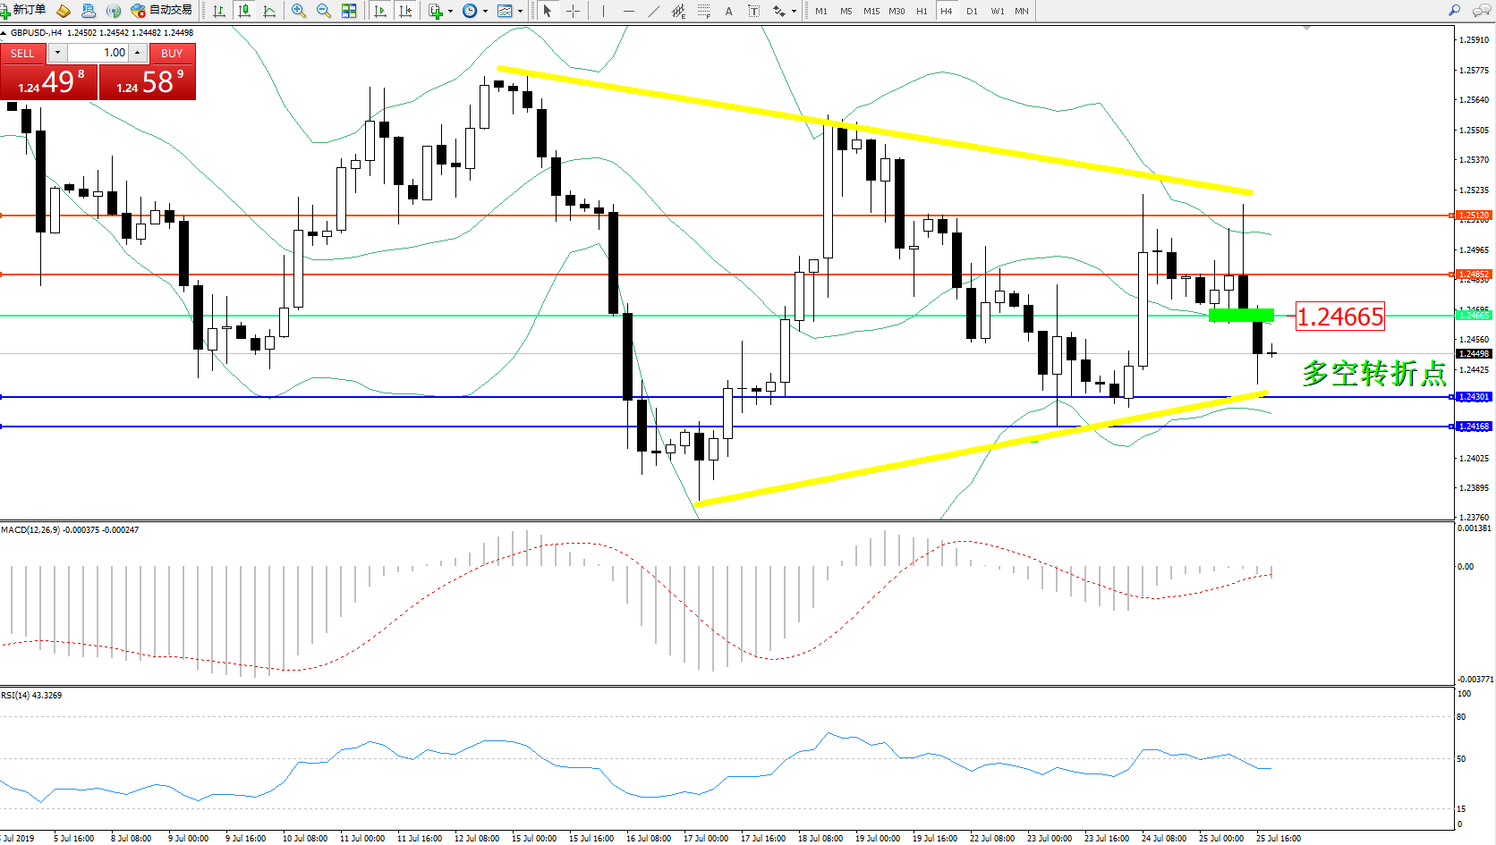Click the lot volume input showing 1.00

click(x=98, y=53)
